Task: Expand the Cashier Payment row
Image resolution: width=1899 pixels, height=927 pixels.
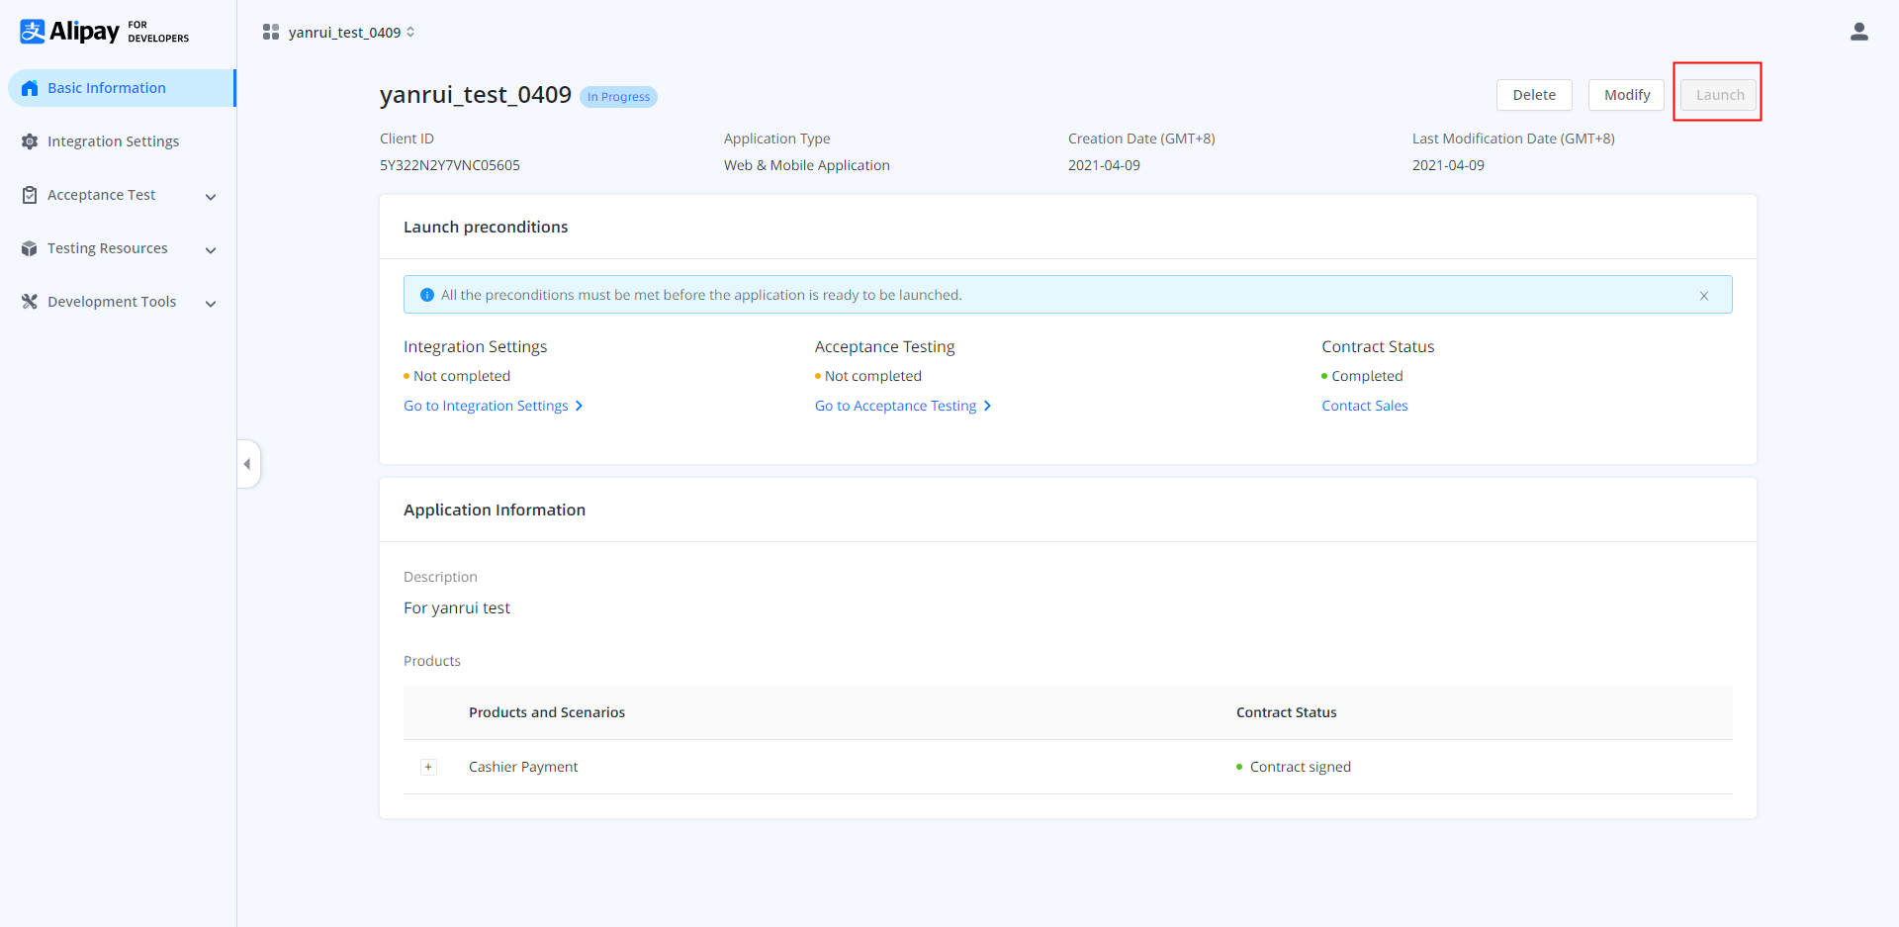Action: (x=428, y=767)
